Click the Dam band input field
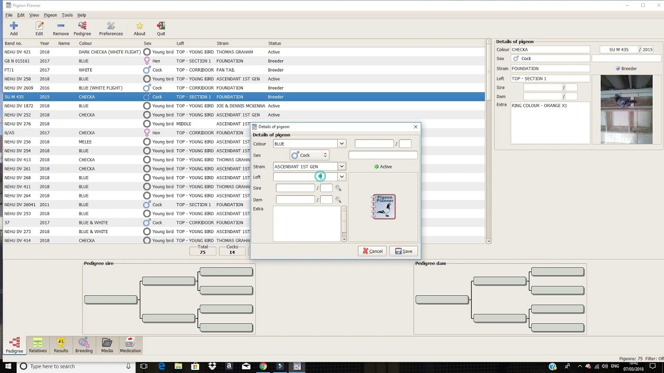 [x=295, y=200]
